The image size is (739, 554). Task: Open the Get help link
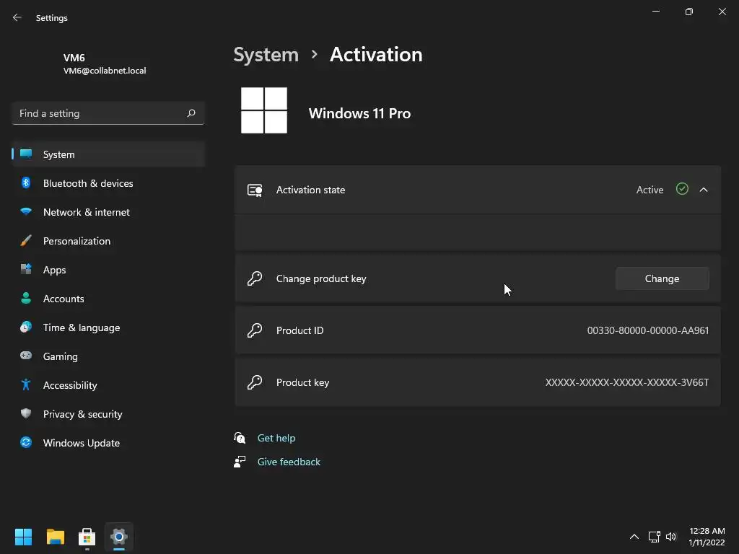276,438
